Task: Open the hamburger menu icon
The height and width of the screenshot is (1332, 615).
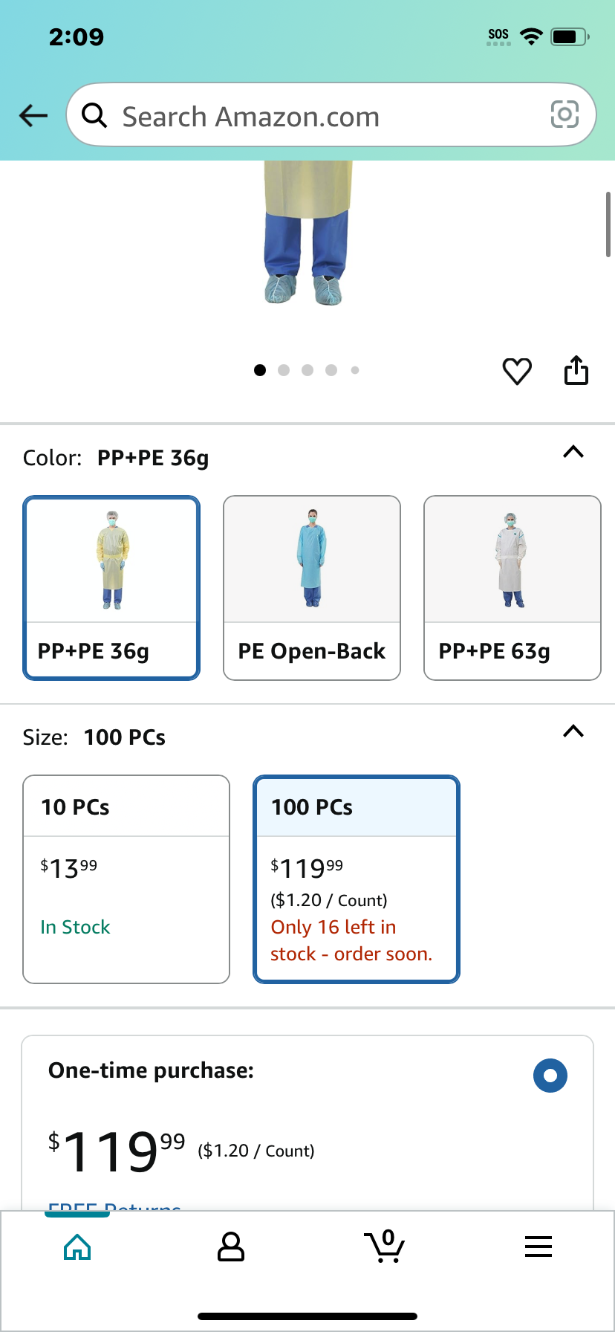Action: [538, 1247]
